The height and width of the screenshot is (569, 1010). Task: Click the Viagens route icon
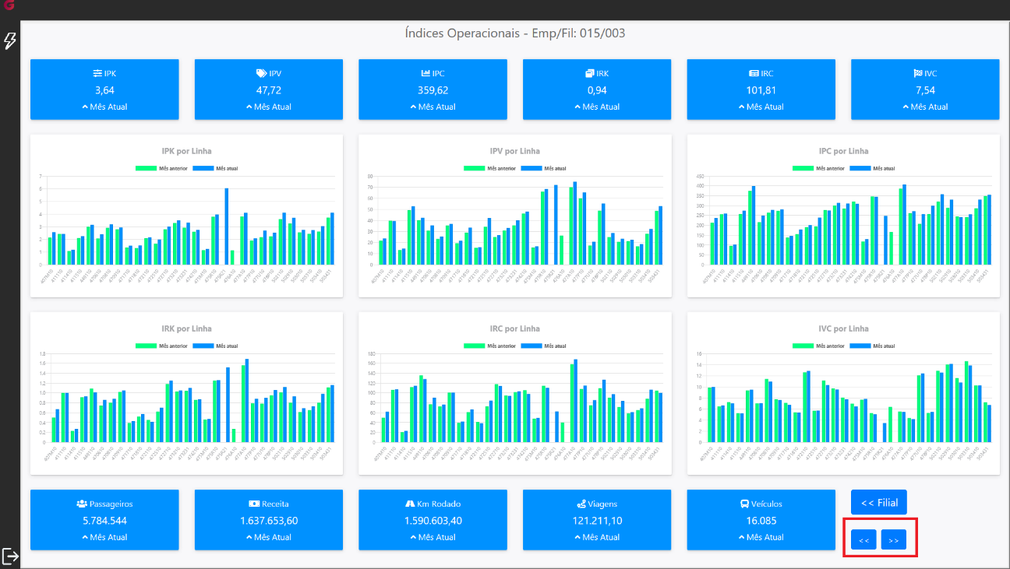point(581,504)
